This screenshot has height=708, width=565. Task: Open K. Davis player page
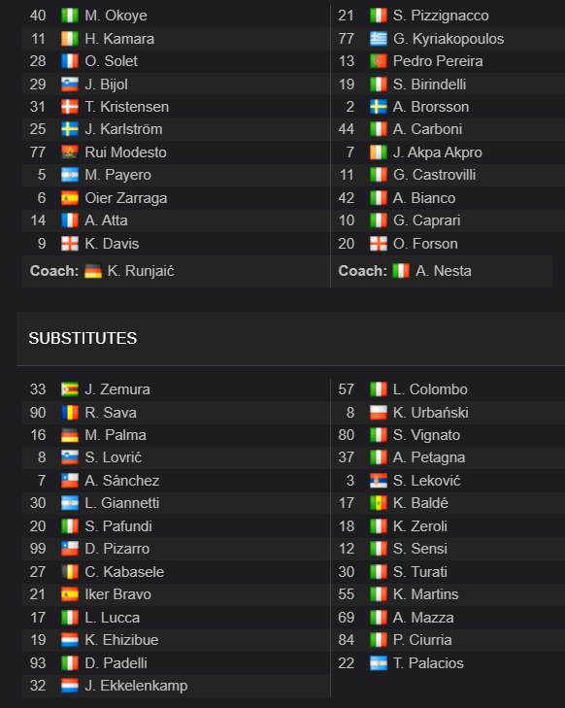pyautogui.click(x=112, y=244)
